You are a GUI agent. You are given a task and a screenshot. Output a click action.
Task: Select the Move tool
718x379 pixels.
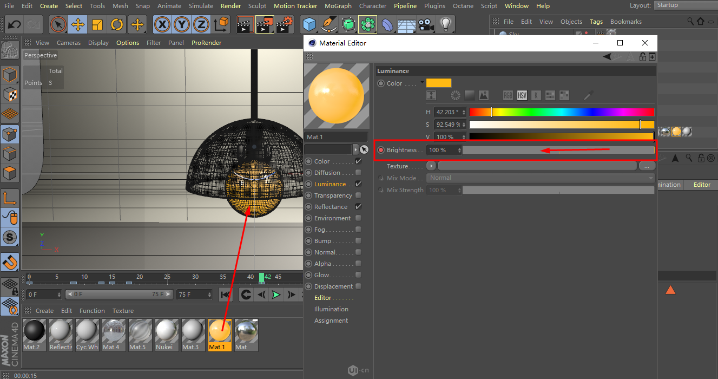78,24
